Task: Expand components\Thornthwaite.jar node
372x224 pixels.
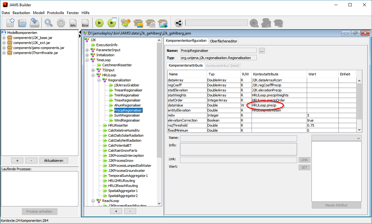Action: (x=4, y=53)
